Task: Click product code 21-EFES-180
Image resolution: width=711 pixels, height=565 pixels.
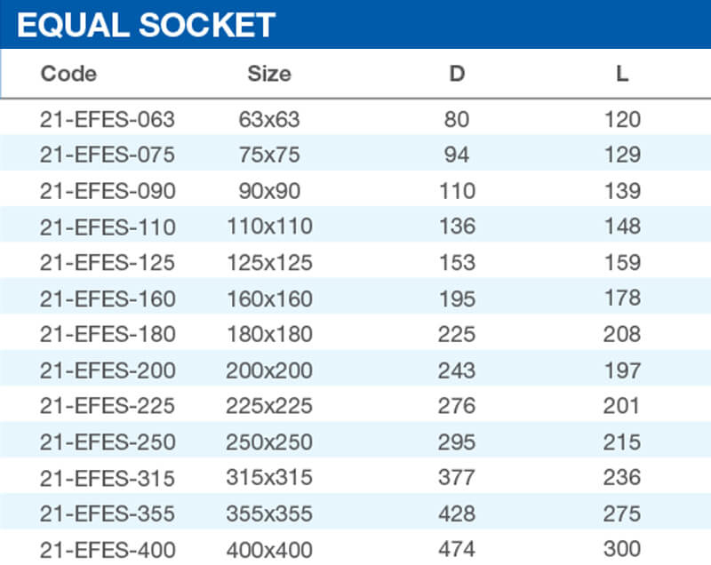Action: click(108, 334)
